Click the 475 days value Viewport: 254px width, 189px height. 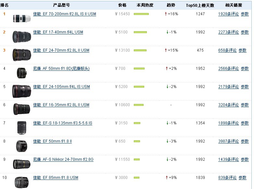click(200, 50)
